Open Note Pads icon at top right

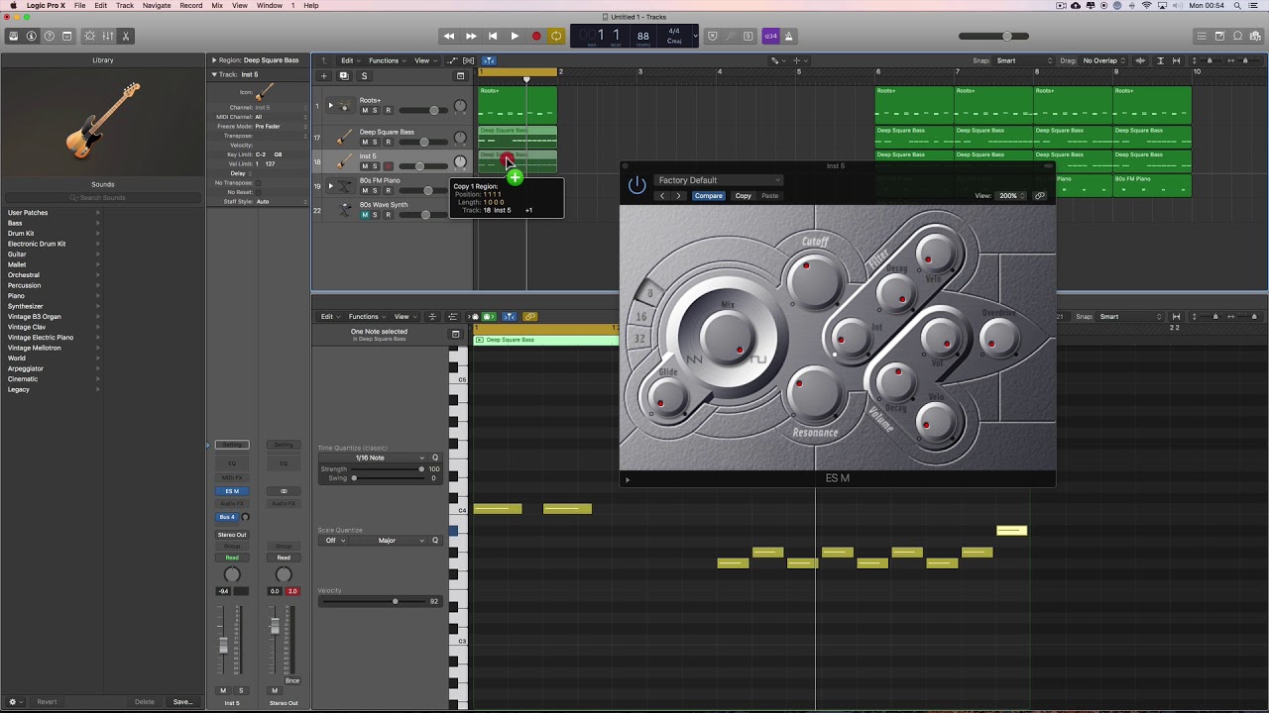1219,37
